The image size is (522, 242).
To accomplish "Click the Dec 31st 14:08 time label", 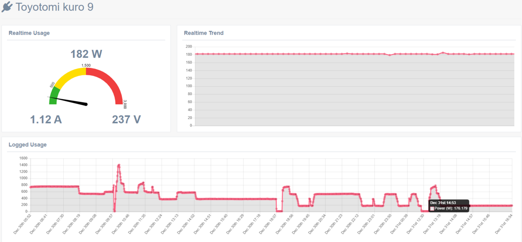I will click(447, 224).
